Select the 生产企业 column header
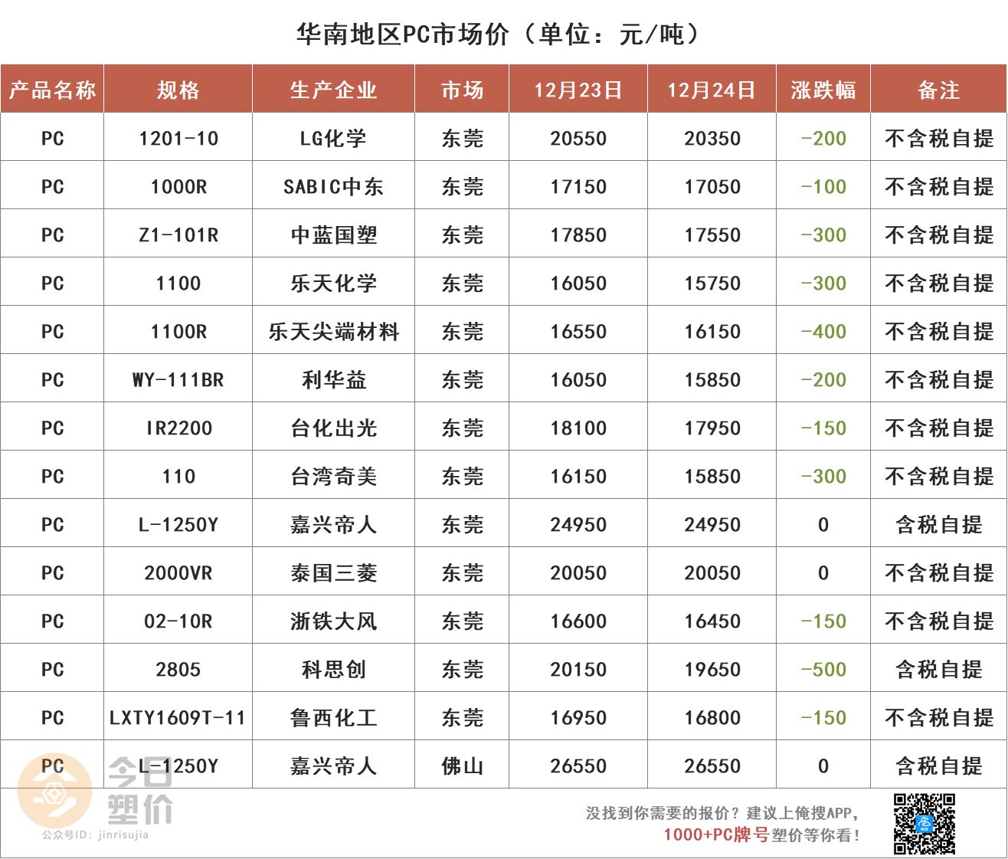This screenshot has height=859, width=1008. [x=333, y=90]
